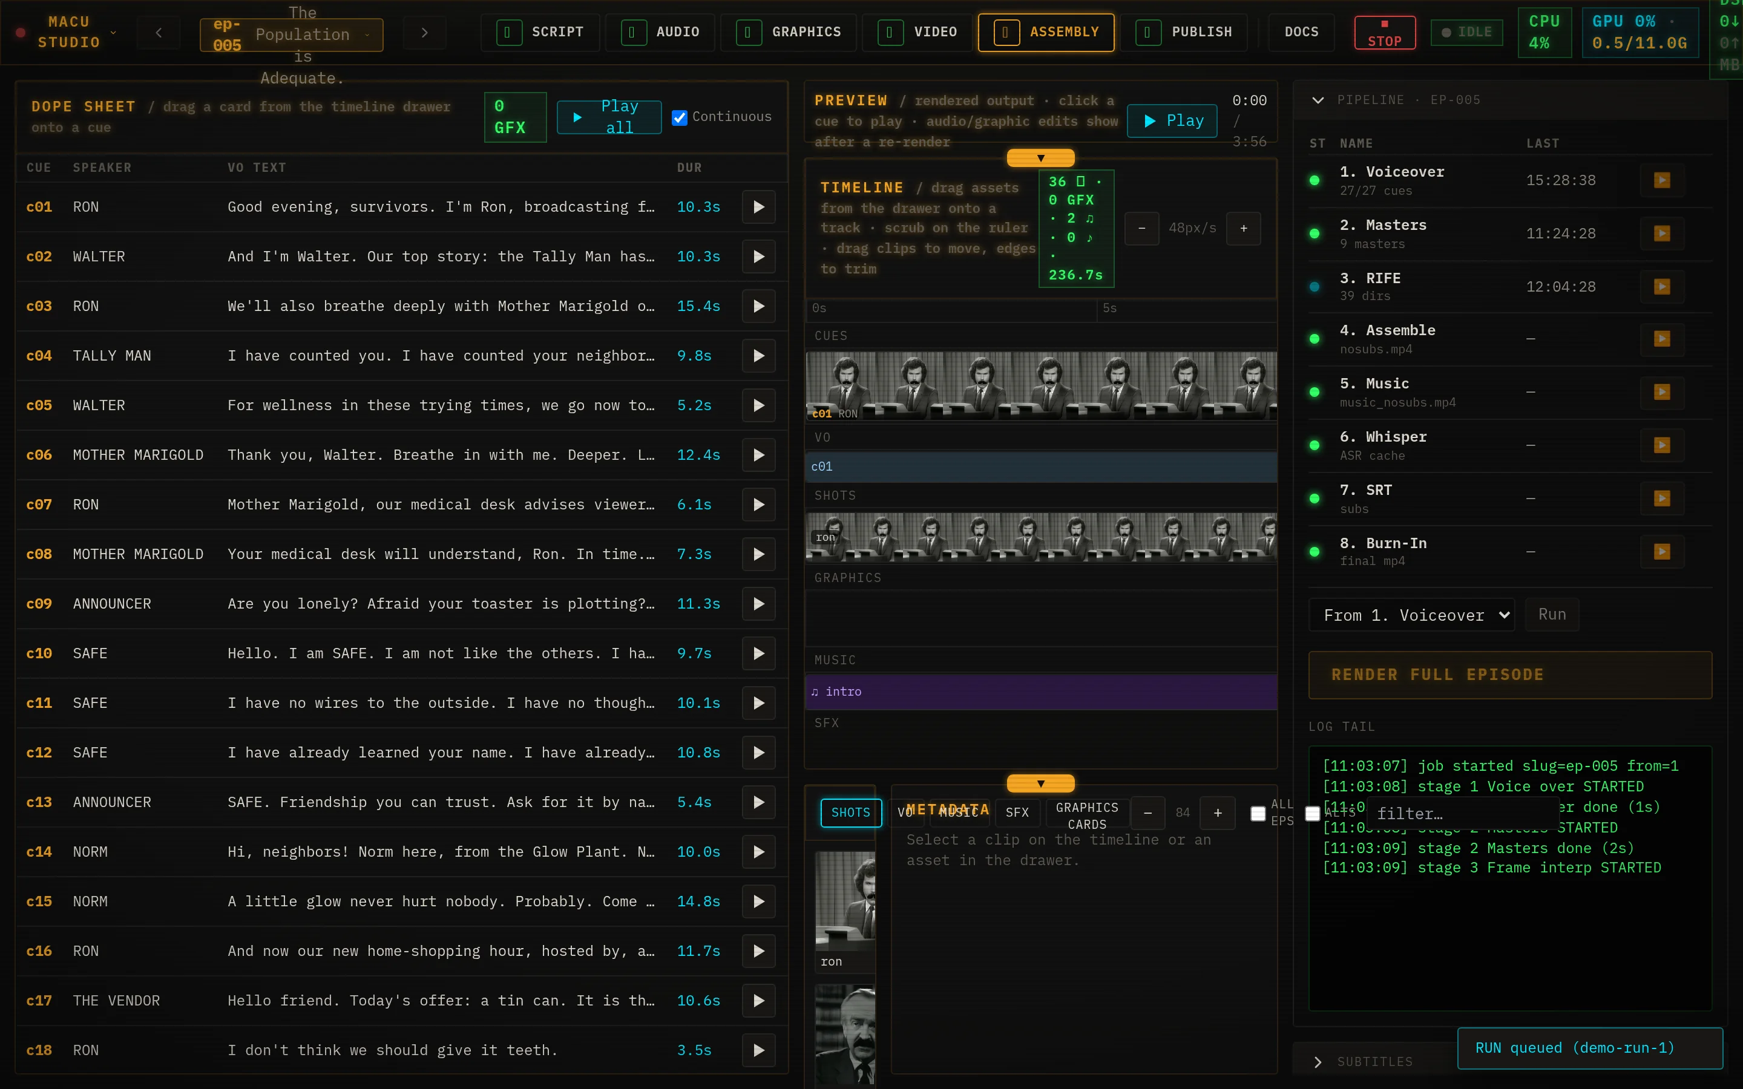Enable the ALL EPS checkbox
The width and height of the screenshot is (1743, 1089).
(1258, 814)
